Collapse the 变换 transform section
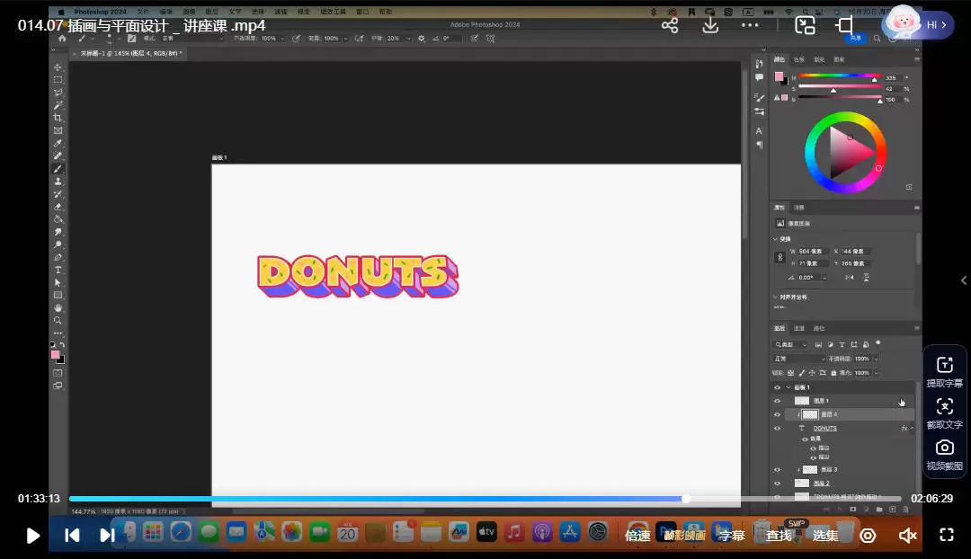This screenshot has width=971, height=559. (776, 239)
